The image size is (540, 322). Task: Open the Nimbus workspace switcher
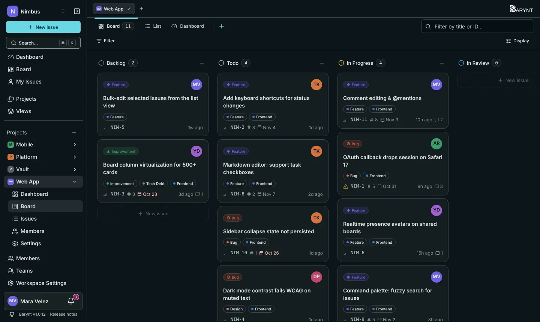tap(36, 12)
